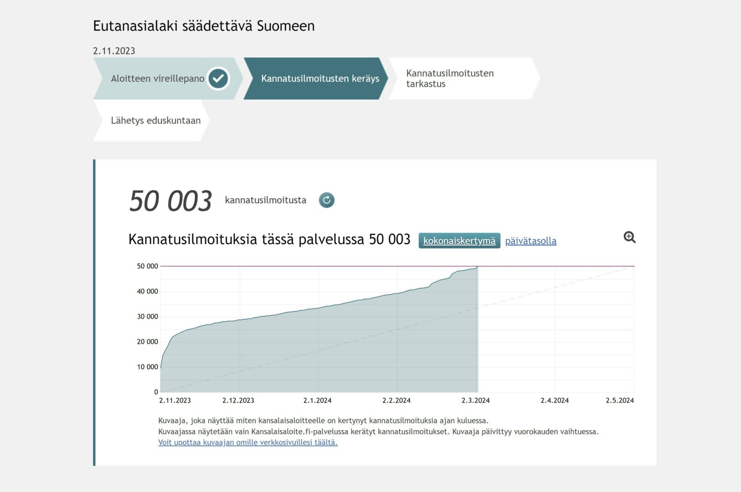Click the 2.1.2024 x-axis date label
Screen dimensions: 741x492
317,400
